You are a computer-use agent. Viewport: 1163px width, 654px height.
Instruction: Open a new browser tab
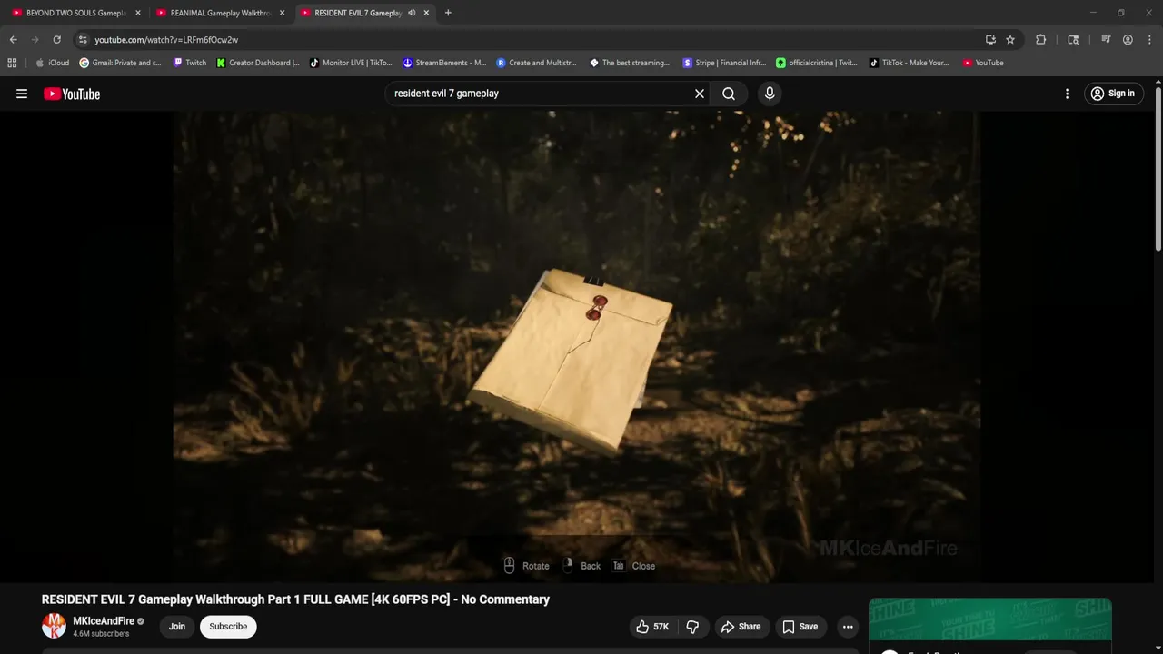(x=448, y=13)
